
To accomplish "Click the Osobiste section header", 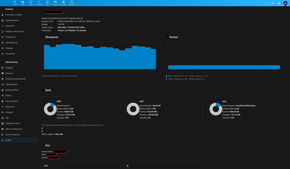I will click(x=9, y=9).
